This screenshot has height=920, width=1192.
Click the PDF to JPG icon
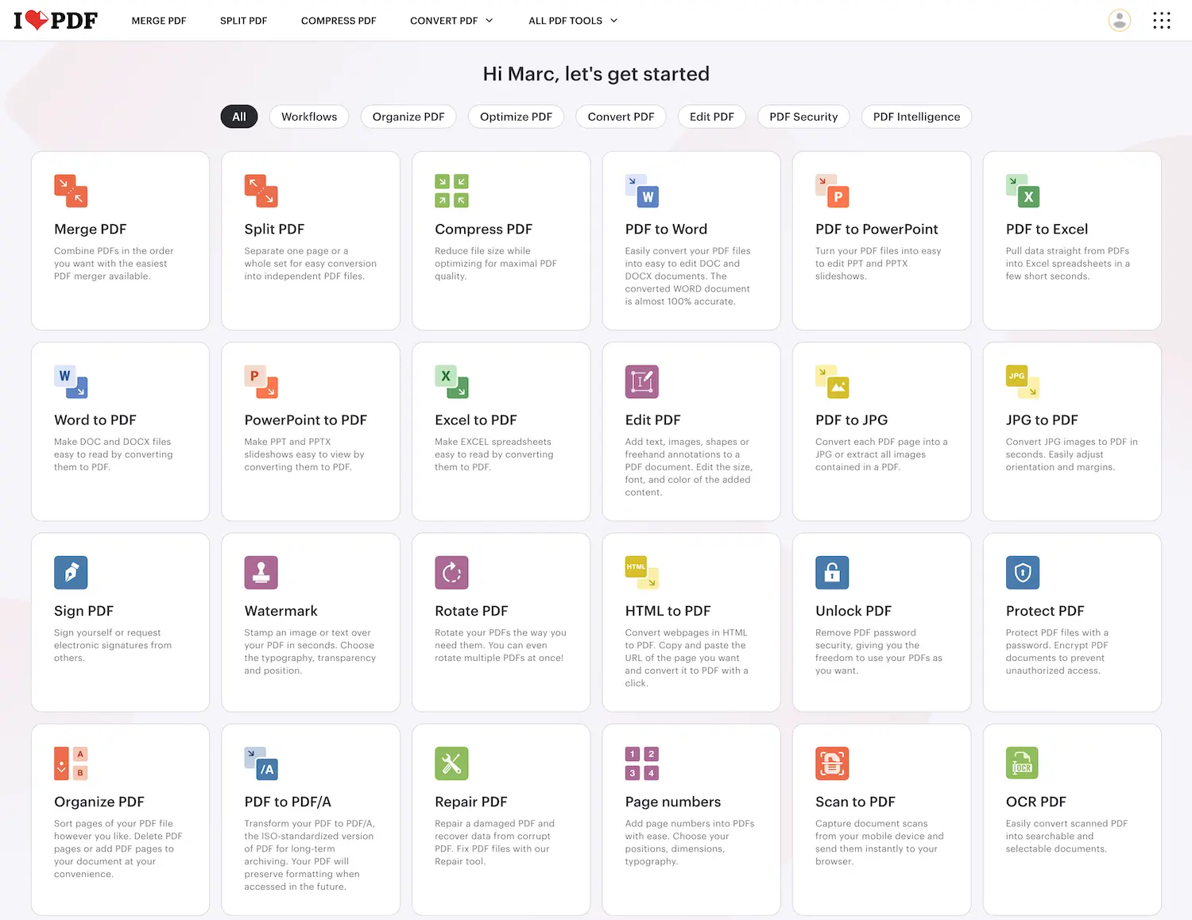pyautogui.click(x=832, y=381)
